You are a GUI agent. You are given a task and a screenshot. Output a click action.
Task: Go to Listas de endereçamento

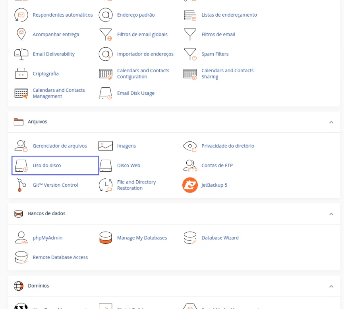(x=229, y=15)
